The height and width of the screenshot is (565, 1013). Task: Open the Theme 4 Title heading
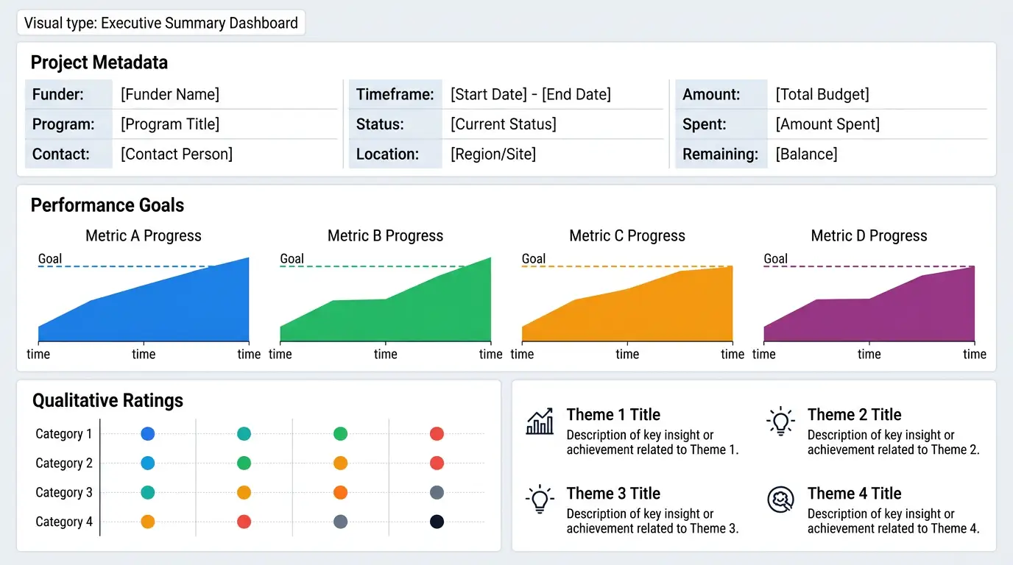click(854, 493)
